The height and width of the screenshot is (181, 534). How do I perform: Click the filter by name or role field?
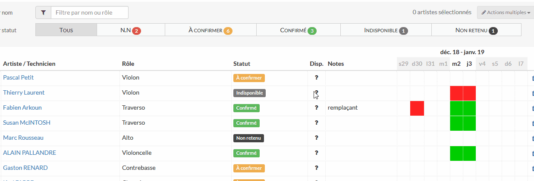click(90, 13)
